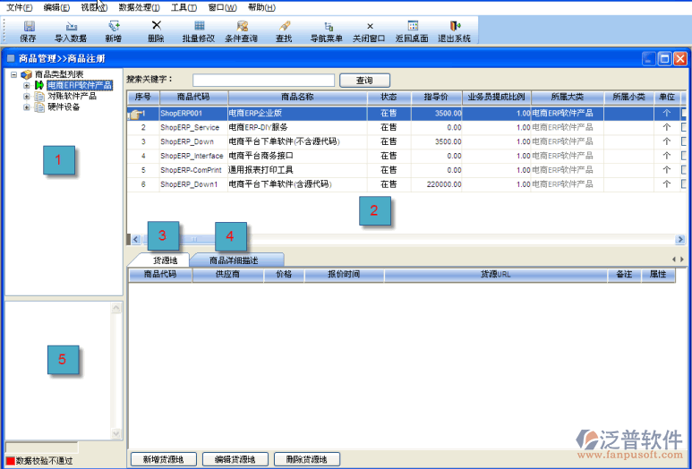
Task: Click the 编辑货源地 button
Action: coord(235,459)
